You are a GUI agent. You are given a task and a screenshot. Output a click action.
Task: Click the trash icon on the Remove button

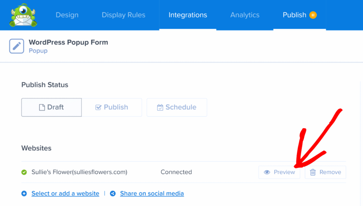[313, 172]
